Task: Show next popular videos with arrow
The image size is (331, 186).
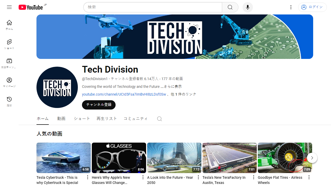Action: [312, 158]
